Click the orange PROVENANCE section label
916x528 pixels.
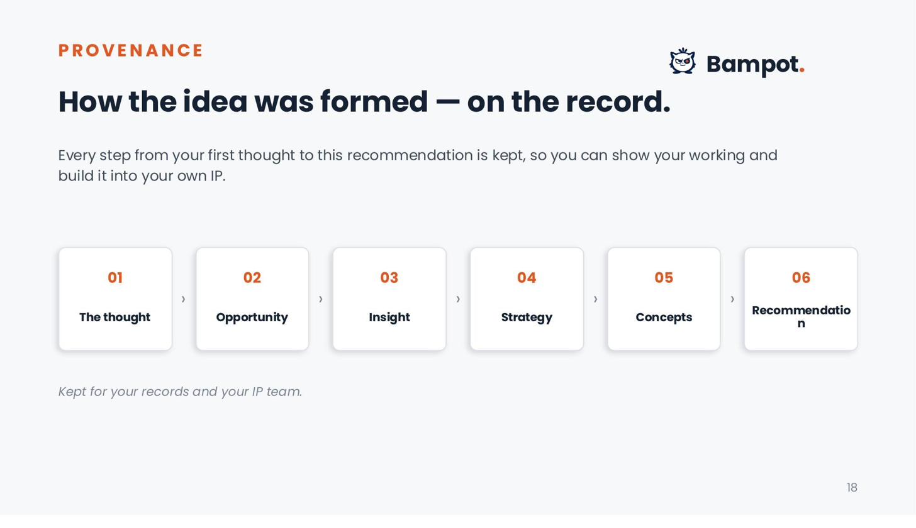click(131, 50)
